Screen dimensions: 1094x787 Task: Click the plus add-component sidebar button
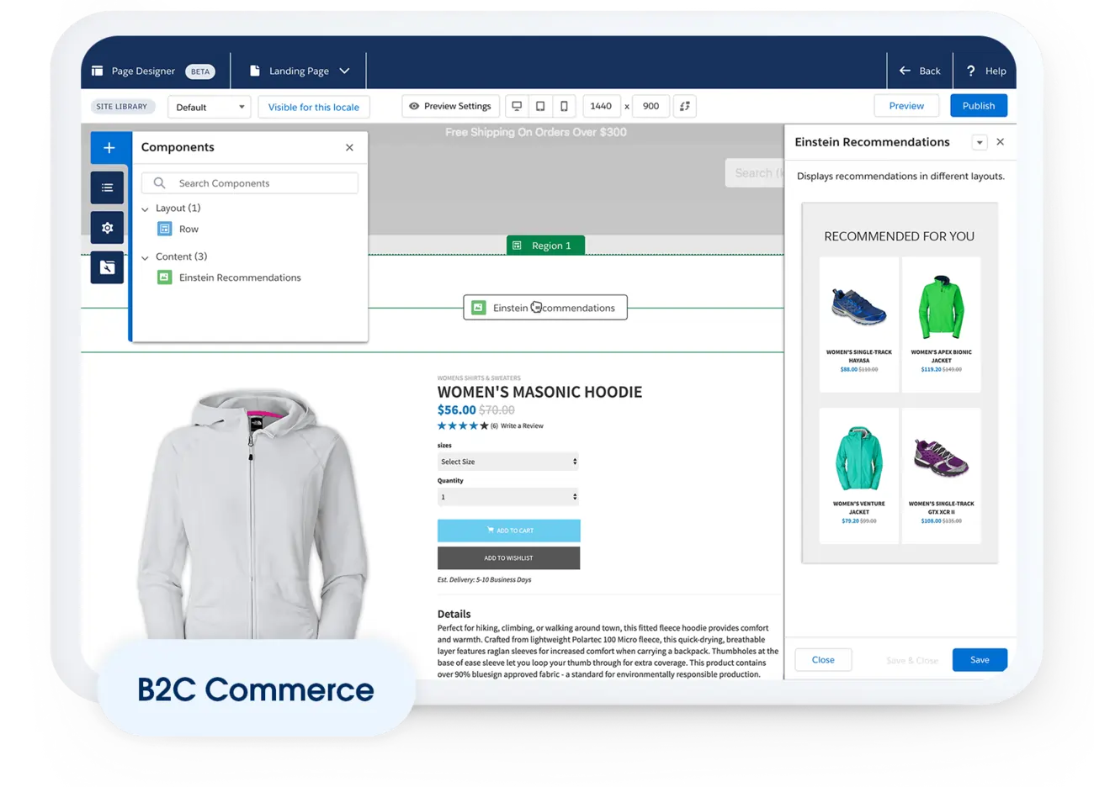pos(109,148)
